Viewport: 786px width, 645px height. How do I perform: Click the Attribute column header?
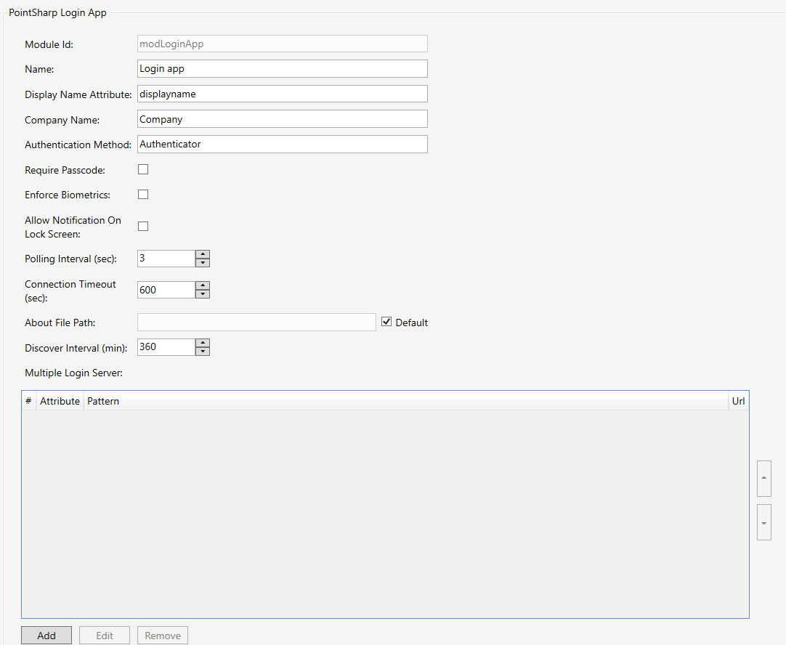click(x=60, y=400)
